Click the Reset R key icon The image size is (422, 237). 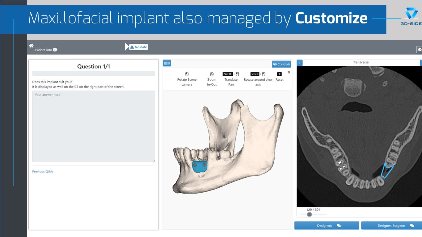[x=280, y=74]
